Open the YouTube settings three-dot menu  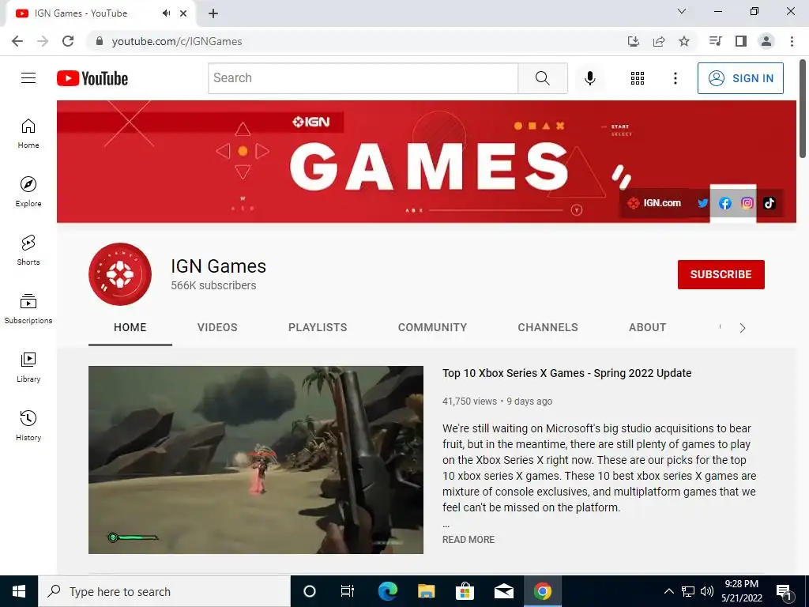675,78
